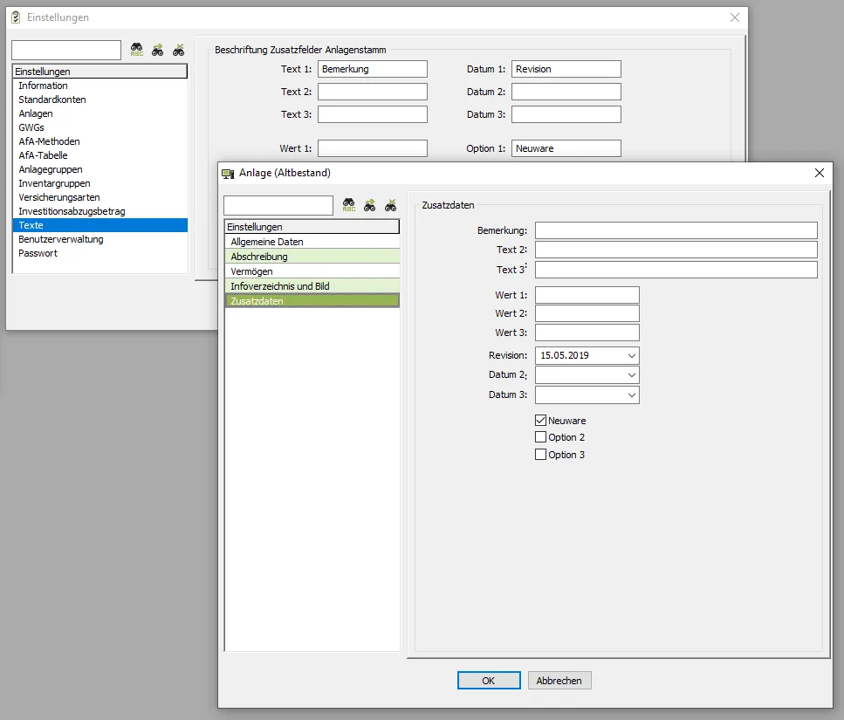Click find-next binoculars icon in Einstellungen window
The width and height of the screenshot is (844, 720).
click(158, 50)
